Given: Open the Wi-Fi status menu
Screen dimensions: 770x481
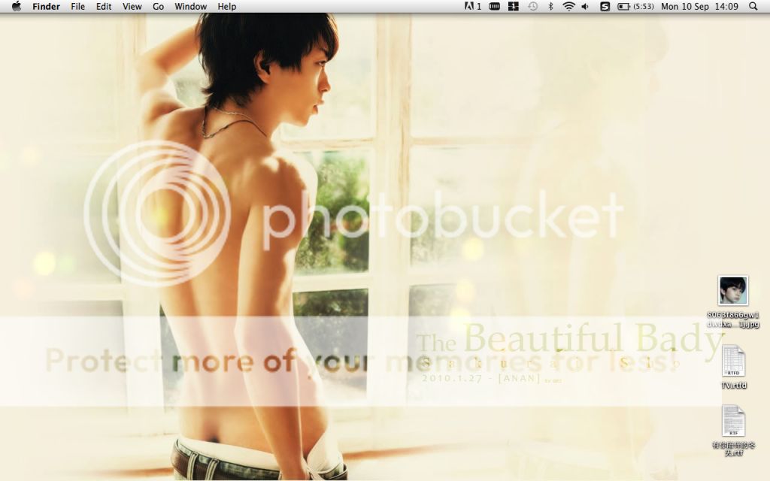Looking at the screenshot, I should point(568,7).
